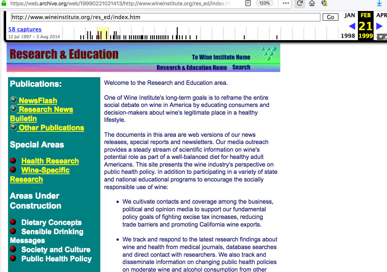
Task: Toggle the browser reader view icon
Action: [x=248, y=3]
